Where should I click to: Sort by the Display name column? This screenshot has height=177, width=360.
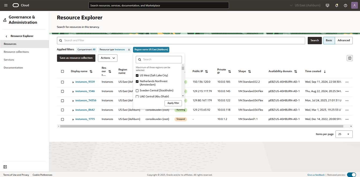coord(91,72)
